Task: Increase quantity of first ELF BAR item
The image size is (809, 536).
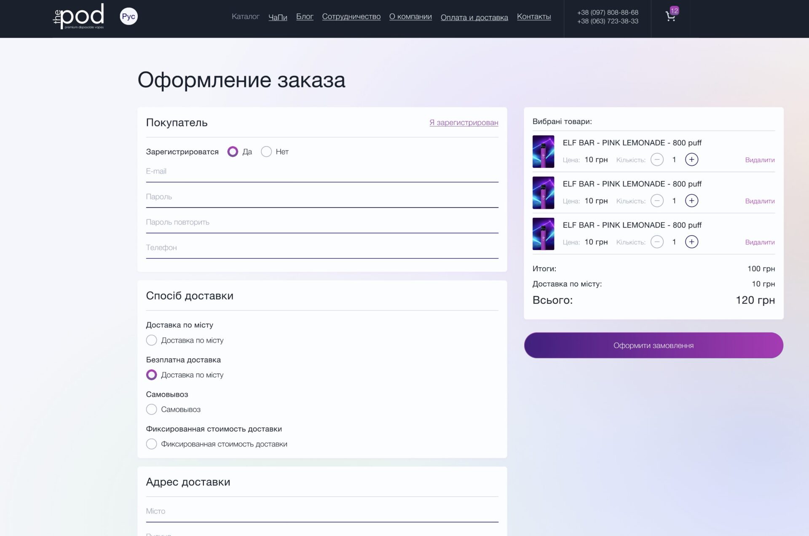Action: 691,160
